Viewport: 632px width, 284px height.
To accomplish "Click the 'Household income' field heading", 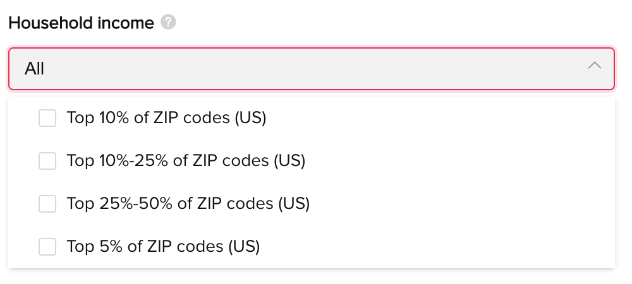I will click(81, 23).
